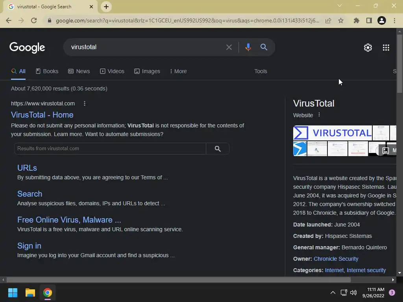
Task: Toggle the browser side panel icon
Action: pos(369,20)
